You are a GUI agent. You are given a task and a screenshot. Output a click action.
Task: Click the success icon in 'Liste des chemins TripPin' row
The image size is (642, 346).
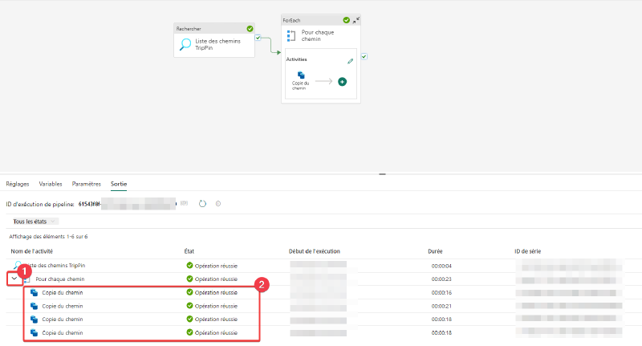coord(189,266)
